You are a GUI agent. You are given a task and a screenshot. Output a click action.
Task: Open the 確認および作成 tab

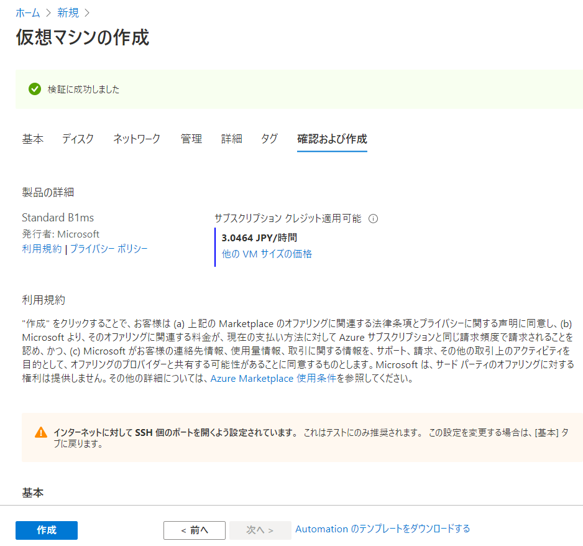click(x=331, y=139)
